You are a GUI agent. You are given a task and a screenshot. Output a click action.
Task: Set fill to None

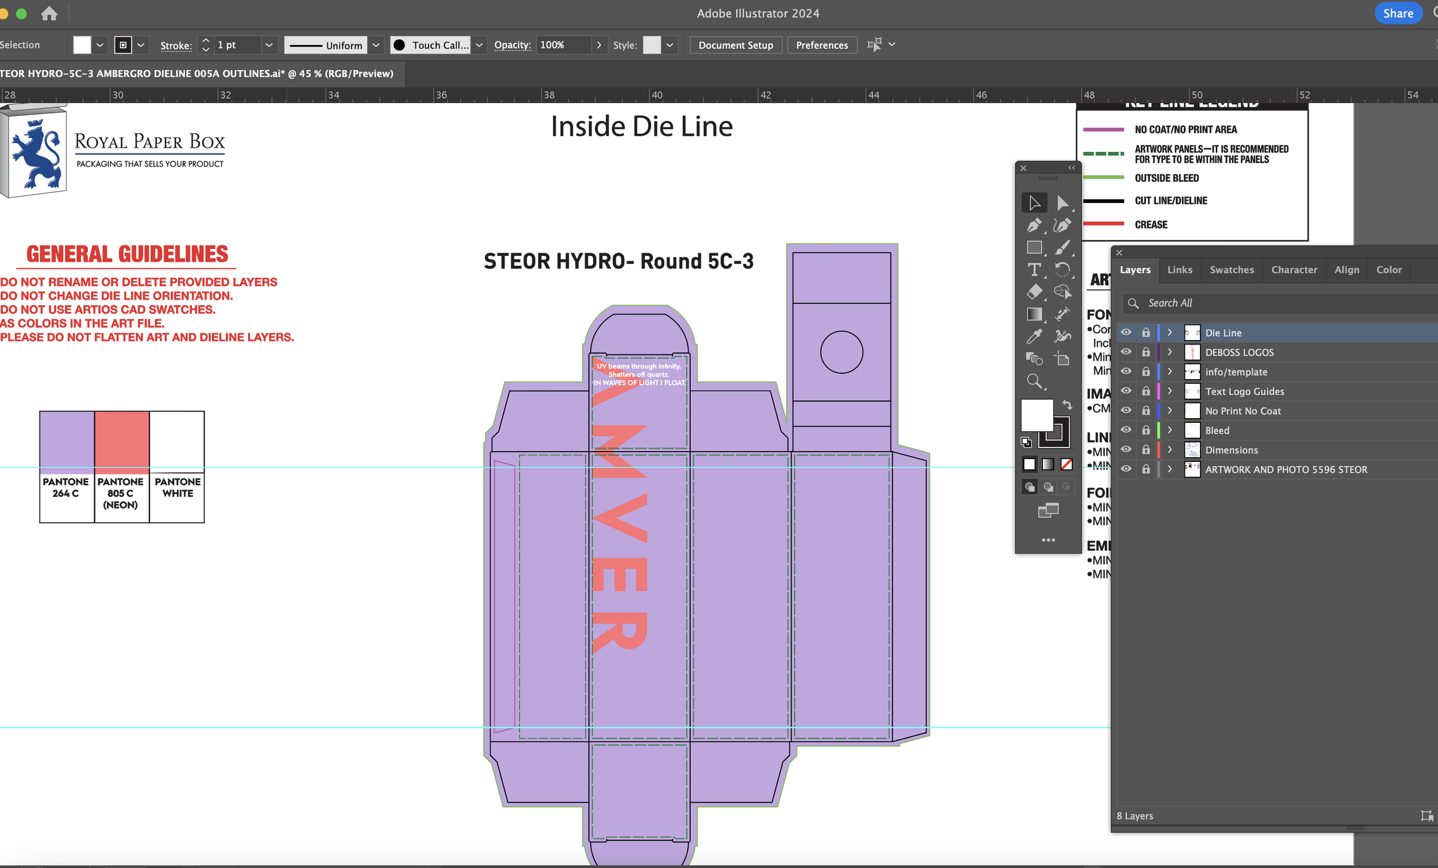coord(1066,464)
